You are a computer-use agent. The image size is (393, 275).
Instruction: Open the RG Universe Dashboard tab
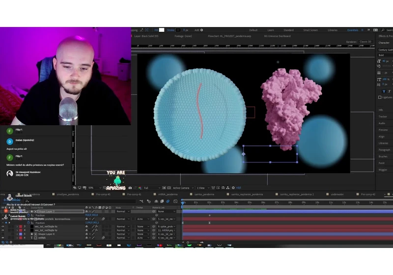277,36
